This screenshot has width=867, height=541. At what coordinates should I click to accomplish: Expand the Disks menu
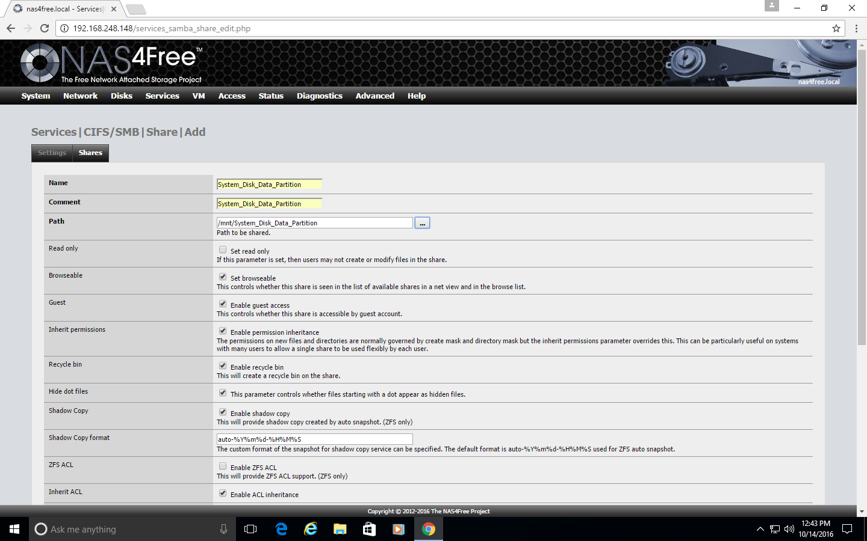coord(121,96)
